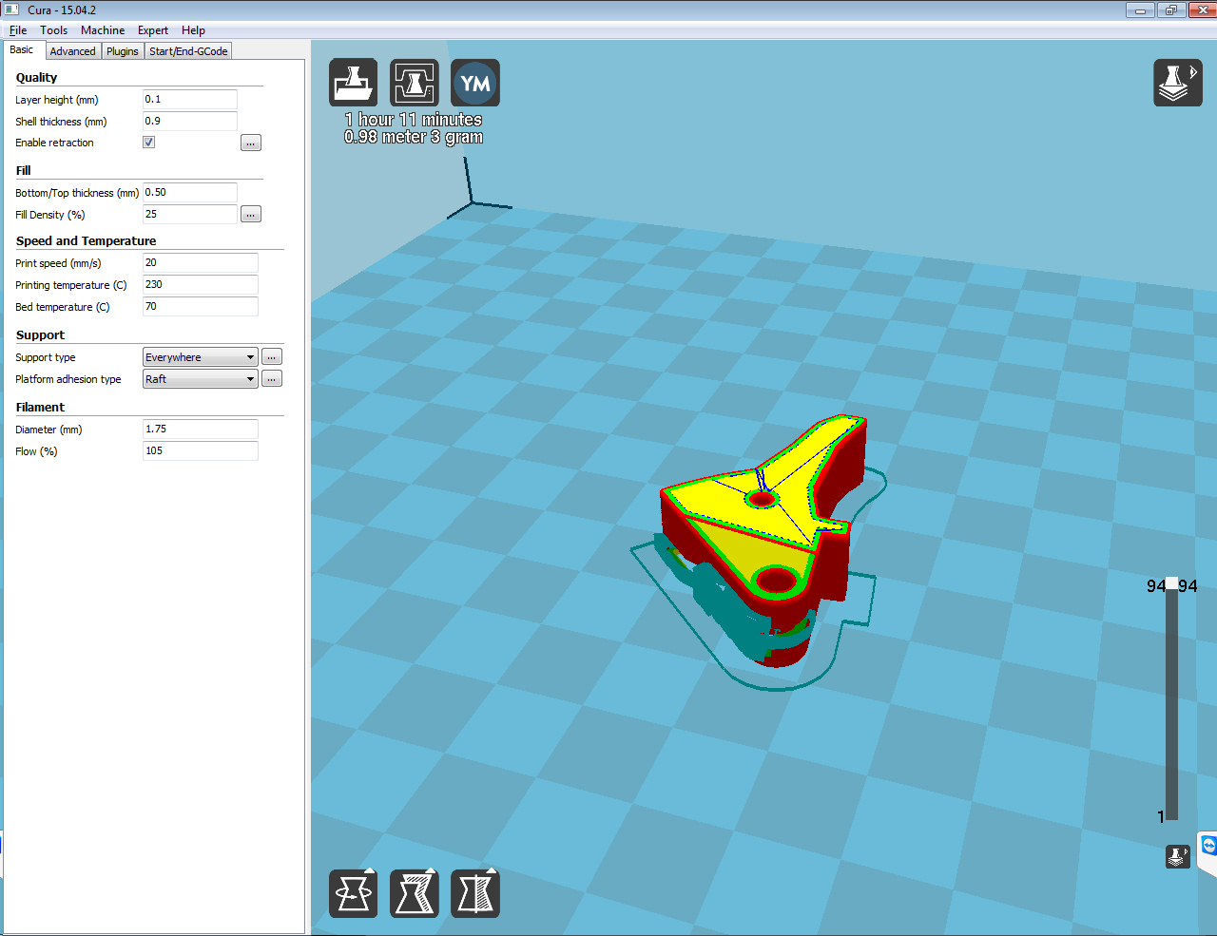
Task: Open the Tools menu
Action: pyautogui.click(x=54, y=30)
